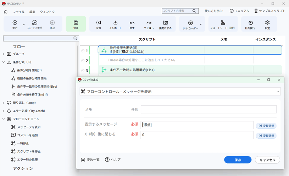Open the フローコントロール command dropdown
Screen dimensions: 289x176
180,92
